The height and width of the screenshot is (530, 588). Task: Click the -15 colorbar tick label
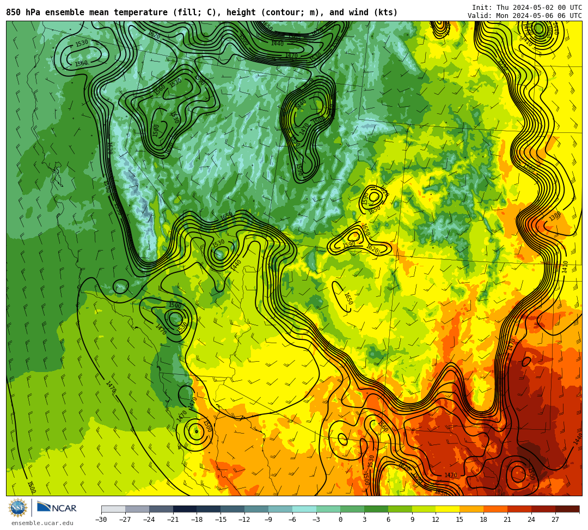pyautogui.click(x=221, y=520)
